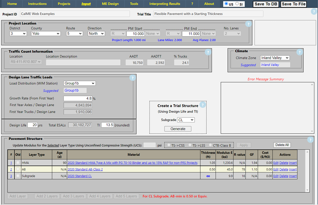Check the Old checkbox for HMA layer

(18, 163)
